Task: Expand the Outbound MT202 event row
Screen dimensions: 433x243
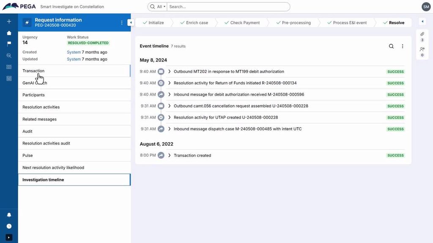Action: [170, 72]
